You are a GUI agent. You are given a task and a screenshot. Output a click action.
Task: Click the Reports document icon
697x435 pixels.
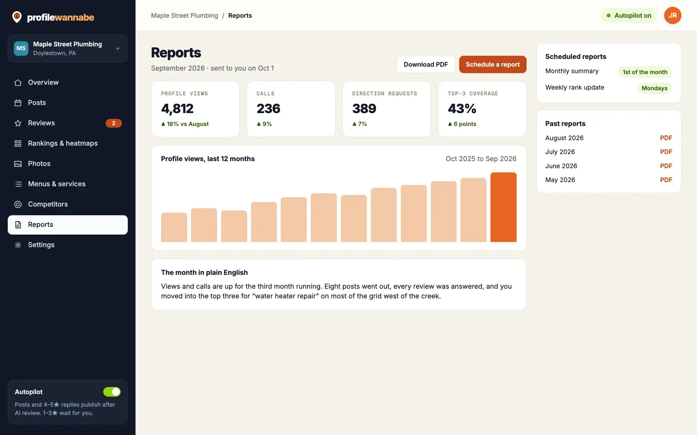tap(18, 225)
